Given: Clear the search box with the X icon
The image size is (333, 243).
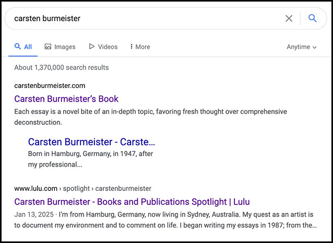Looking at the screenshot, I should coord(289,19).
